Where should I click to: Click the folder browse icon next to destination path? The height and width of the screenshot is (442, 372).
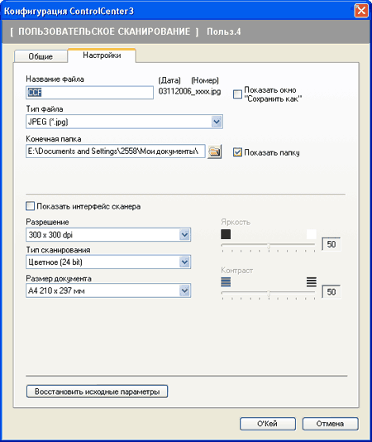click(x=215, y=151)
